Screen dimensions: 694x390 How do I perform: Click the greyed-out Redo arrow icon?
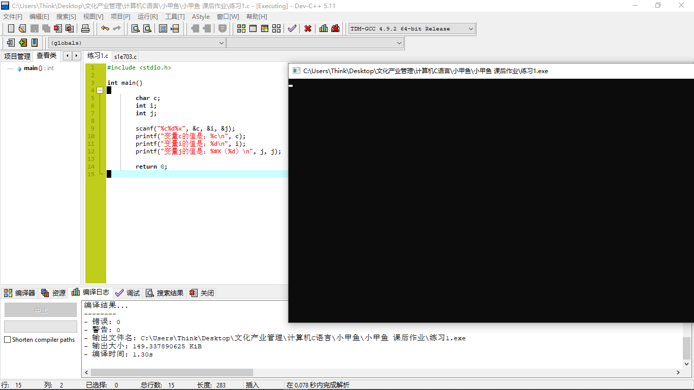[116, 28]
